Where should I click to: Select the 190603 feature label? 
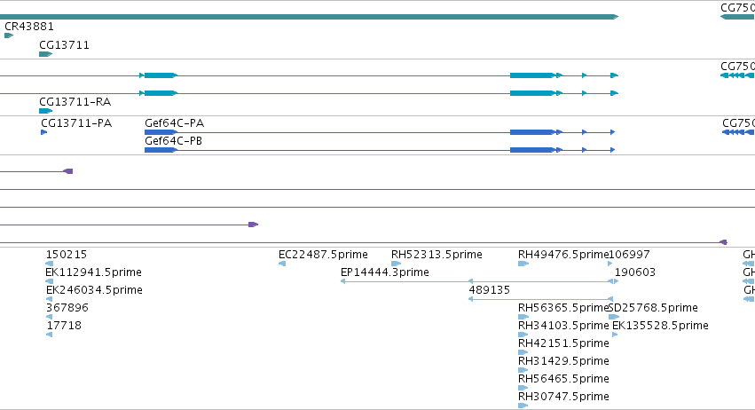635,272
